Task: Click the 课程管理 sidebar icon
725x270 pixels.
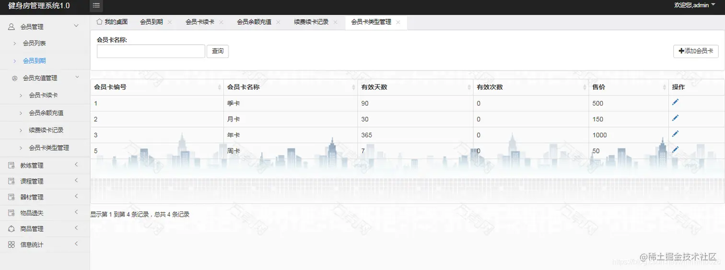Action: coord(12,181)
